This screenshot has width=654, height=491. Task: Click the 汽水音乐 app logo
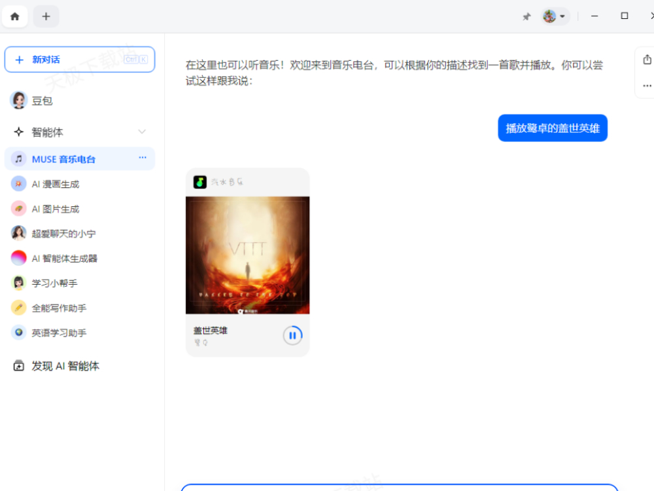click(199, 182)
